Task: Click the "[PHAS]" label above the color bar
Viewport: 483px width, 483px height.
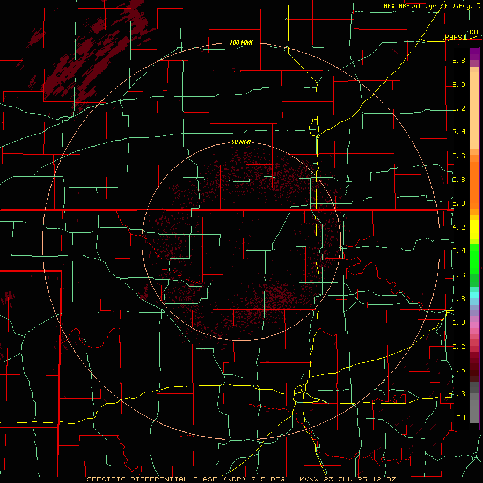Action: click(x=453, y=37)
